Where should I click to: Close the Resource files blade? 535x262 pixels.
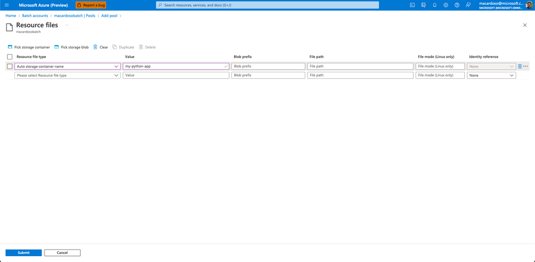point(525,25)
